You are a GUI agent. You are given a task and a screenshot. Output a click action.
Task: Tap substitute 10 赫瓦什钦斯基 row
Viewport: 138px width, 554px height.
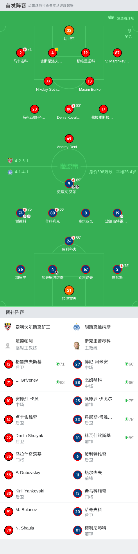click(103, 438)
